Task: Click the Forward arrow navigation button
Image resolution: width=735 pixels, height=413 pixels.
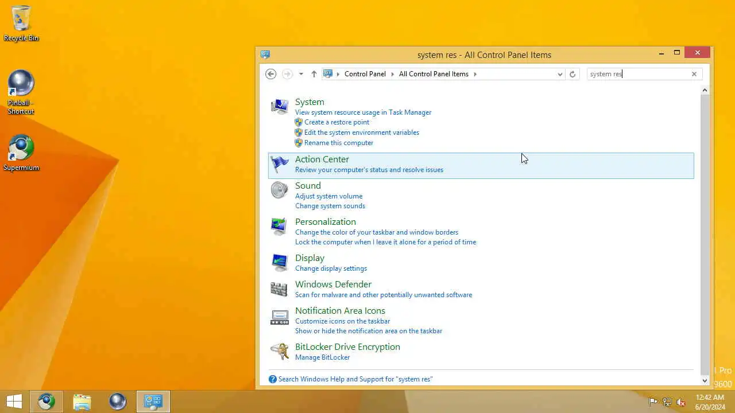Action: pyautogui.click(x=288, y=74)
